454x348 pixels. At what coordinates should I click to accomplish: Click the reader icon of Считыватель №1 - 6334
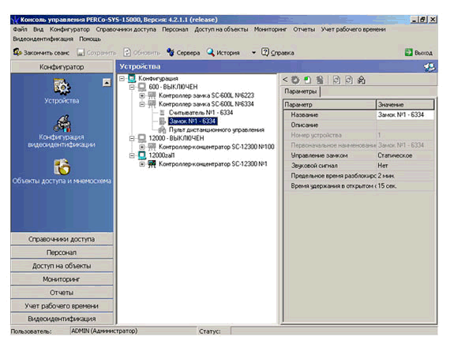click(x=163, y=113)
